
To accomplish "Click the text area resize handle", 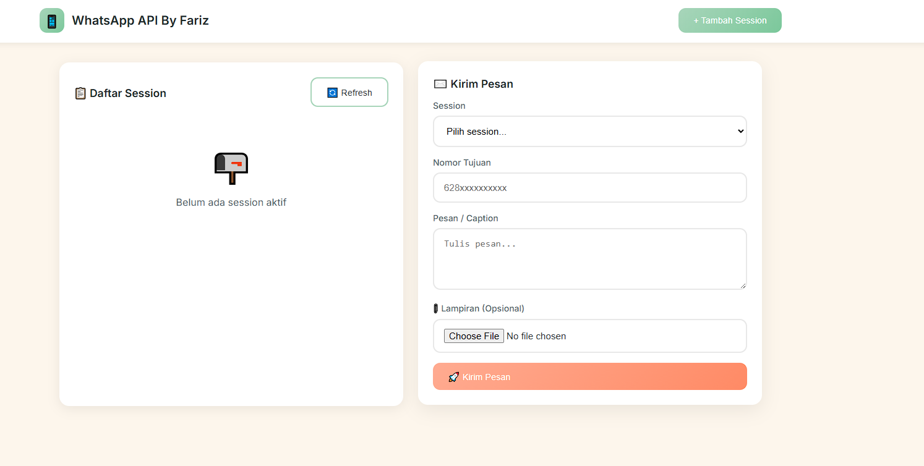I will point(743,286).
